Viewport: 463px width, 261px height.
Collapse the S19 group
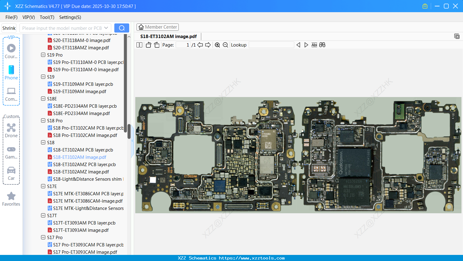(43, 77)
